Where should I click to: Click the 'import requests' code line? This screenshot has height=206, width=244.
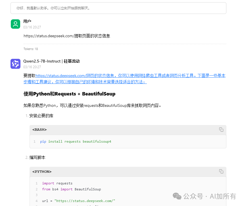point(57,183)
